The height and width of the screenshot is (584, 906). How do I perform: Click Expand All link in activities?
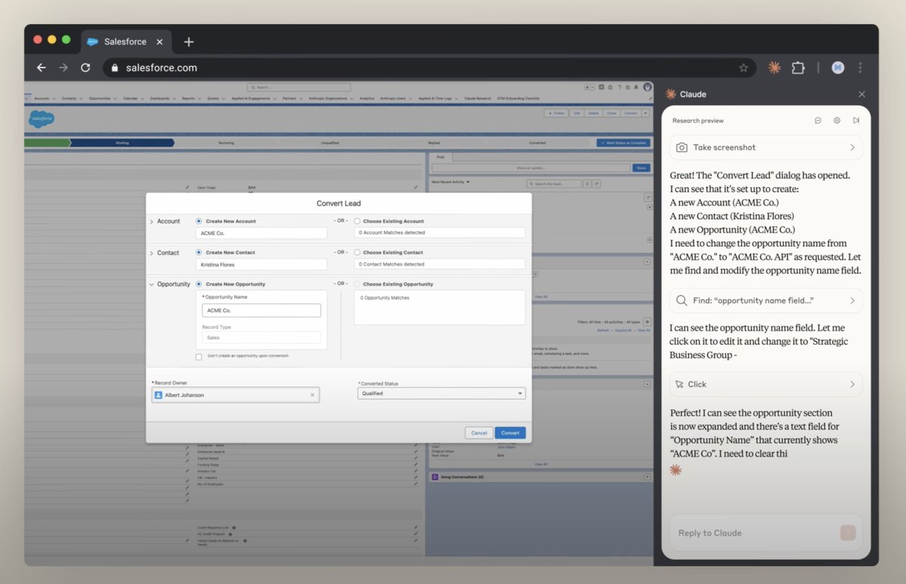click(x=624, y=330)
